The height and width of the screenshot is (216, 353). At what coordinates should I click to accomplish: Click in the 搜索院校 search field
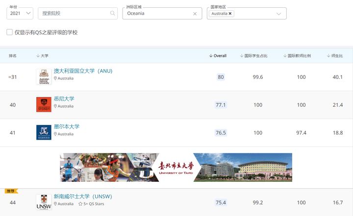pos(77,13)
